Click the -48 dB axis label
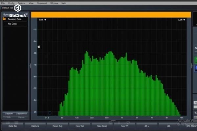Screen dimensions: 197x131 point(35,65)
